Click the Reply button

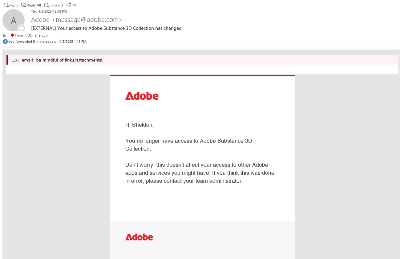(x=11, y=5)
